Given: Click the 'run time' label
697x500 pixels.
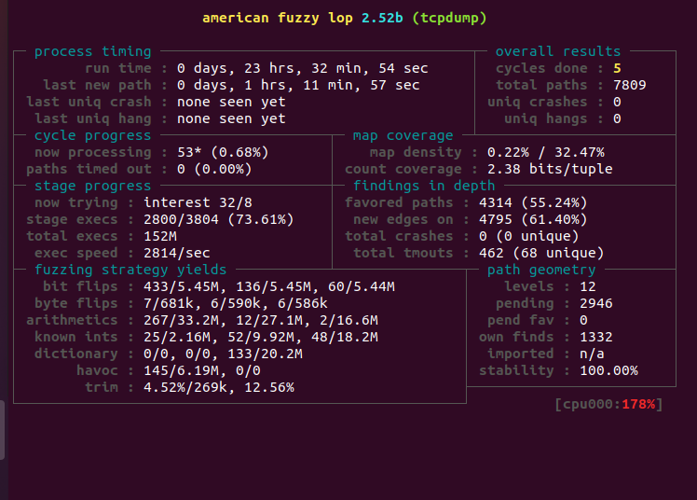Looking at the screenshot, I should coord(117,68).
